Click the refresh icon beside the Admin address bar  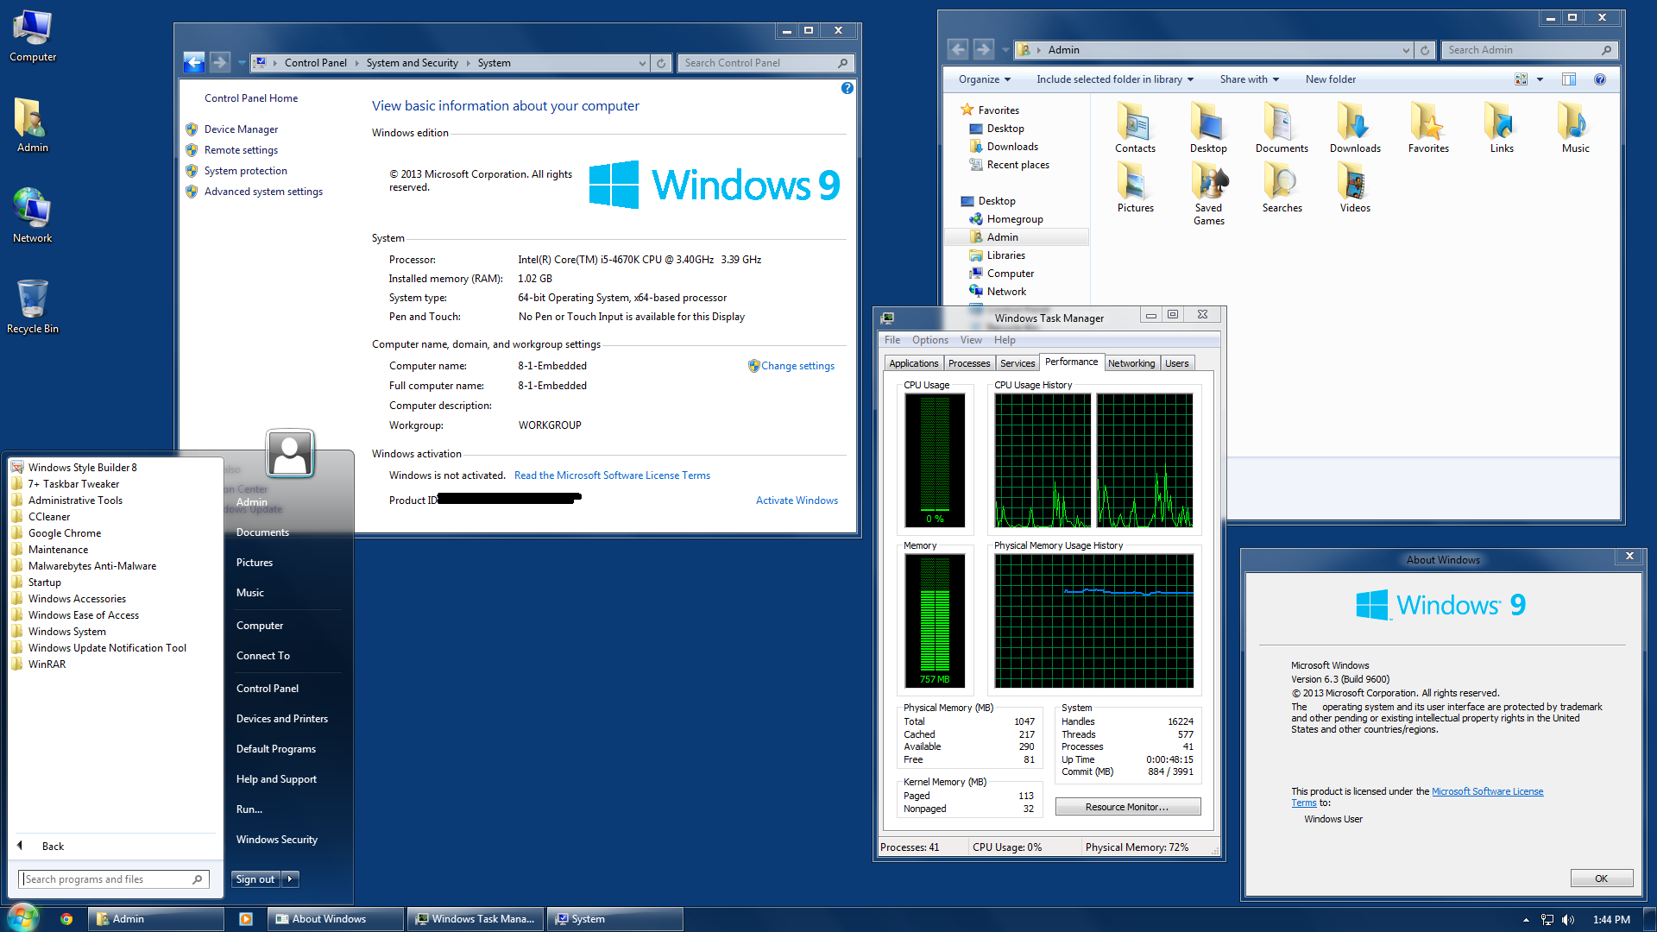click(x=1424, y=49)
